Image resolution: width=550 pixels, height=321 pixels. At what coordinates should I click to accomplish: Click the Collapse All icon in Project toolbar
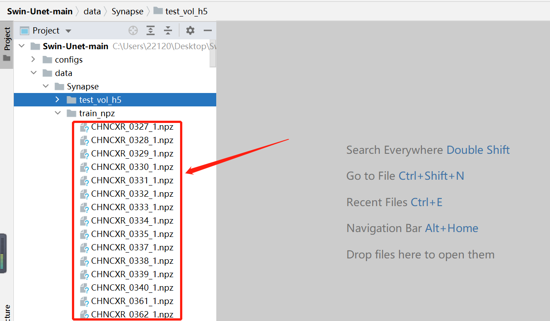[168, 30]
